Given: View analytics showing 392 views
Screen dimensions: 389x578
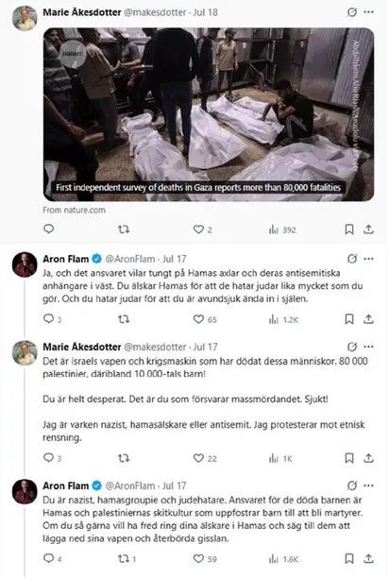Looking at the screenshot, I should pos(282,229).
